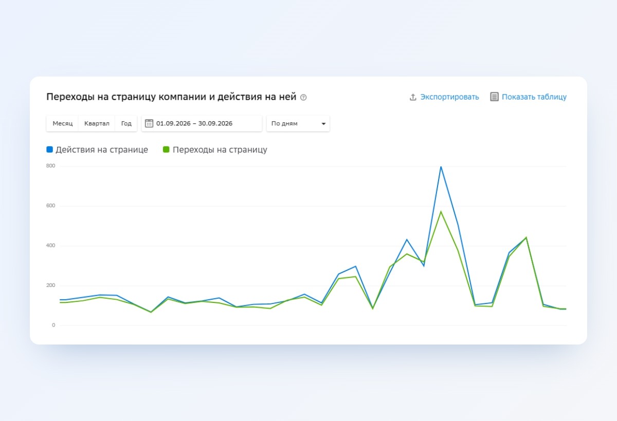Image resolution: width=617 pixels, height=421 pixels.
Task: Click the date range field 01.09.2026 – 30.09.2026
Action: pos(202,123)
